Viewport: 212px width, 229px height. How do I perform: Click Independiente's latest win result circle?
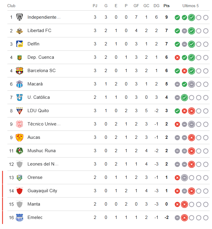click(192, 18)
